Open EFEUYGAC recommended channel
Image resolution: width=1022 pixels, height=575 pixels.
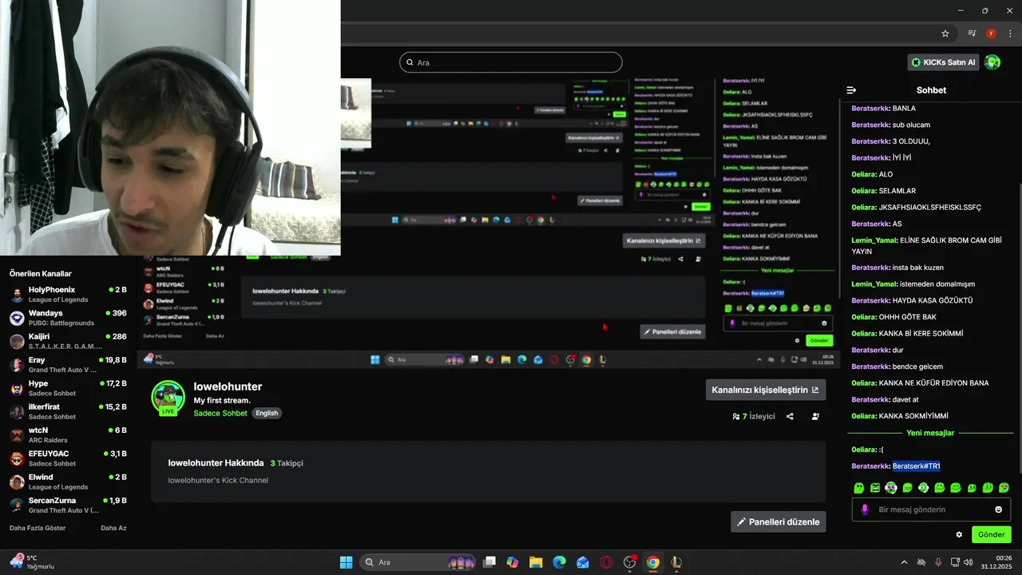[68, 458]
